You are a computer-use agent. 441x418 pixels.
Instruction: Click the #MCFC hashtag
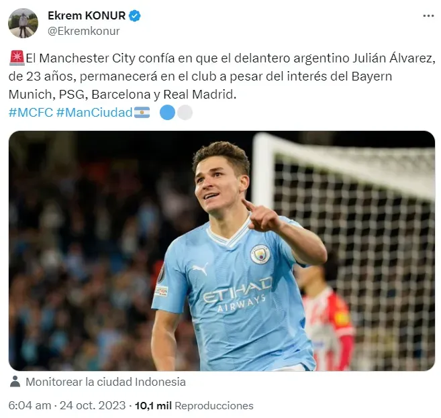click(31, 113)
